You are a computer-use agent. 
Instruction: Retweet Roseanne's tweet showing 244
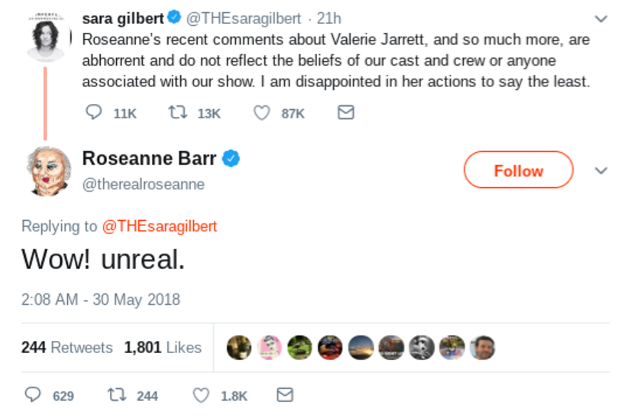click(x=116, y=395)
